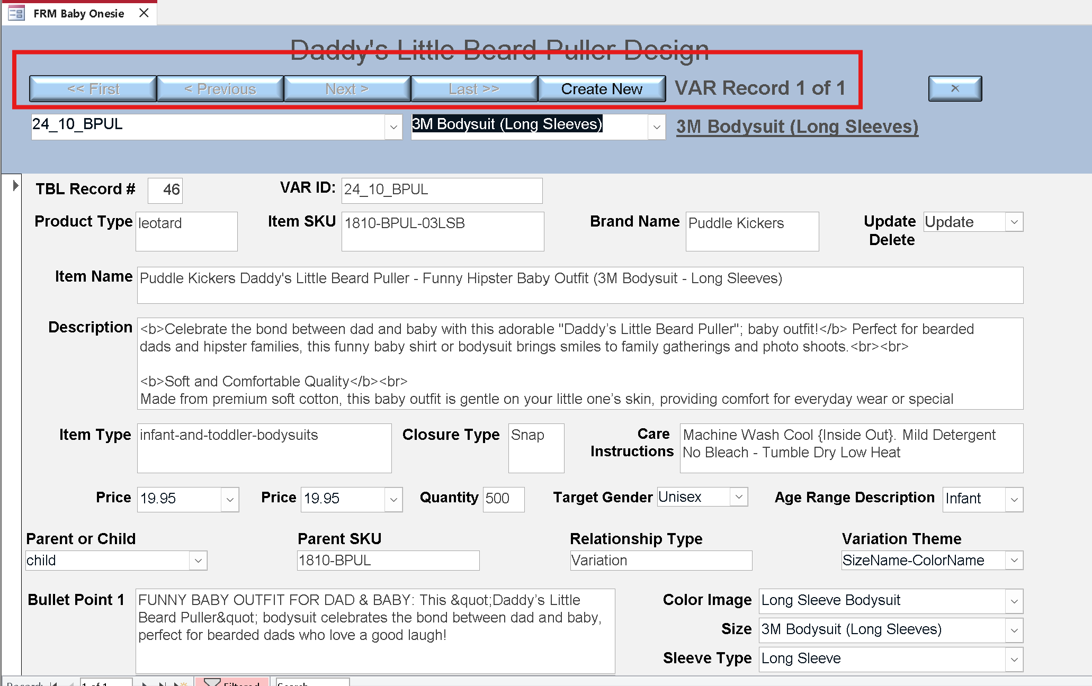This screenshot has width=1092, height=686.
Task: Expand the 3M Bodysuit selector dropdown arrow
Action: tap(656, 127)
